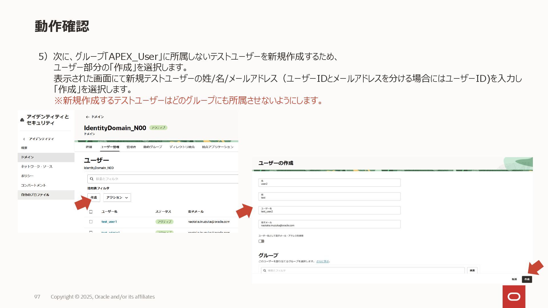Click the 姓 field containing test

click(329, 196)
